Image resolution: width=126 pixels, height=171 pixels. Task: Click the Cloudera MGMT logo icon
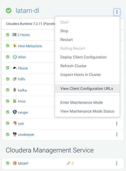pyautogui.click(x=14, y=163)
